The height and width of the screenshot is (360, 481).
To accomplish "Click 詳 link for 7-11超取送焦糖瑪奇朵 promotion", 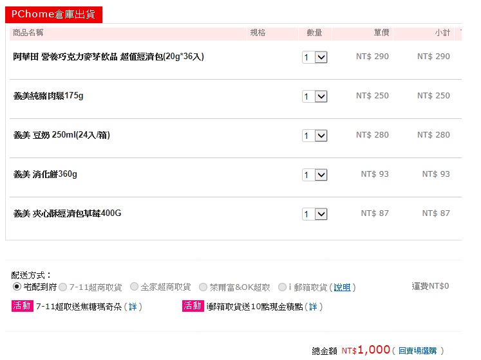I will [133, 307].
